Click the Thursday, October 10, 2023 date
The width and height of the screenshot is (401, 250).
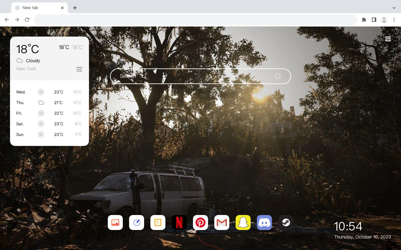click(x=362, y=237)
